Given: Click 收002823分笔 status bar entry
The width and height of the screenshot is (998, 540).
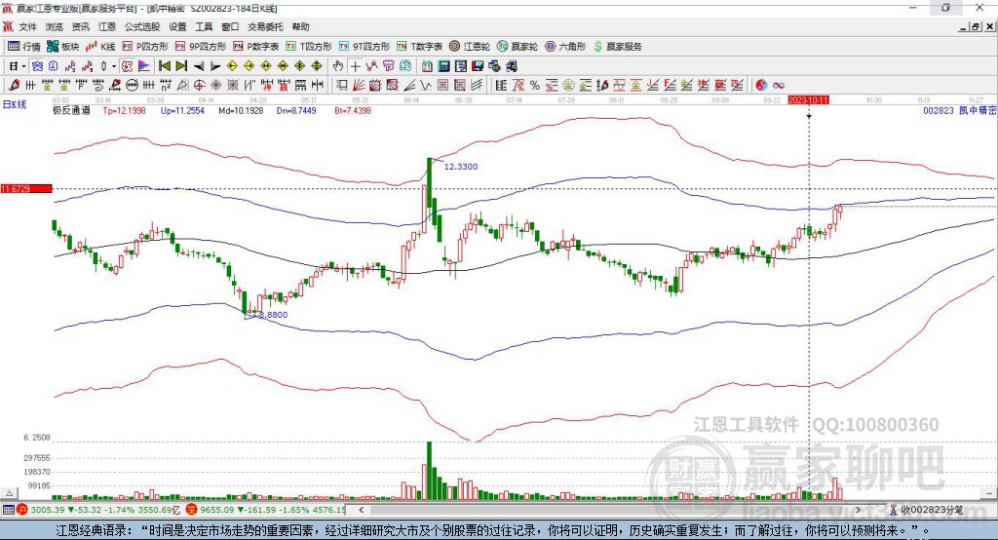Looking at the screenshot, I should click(x=926, y=510).
